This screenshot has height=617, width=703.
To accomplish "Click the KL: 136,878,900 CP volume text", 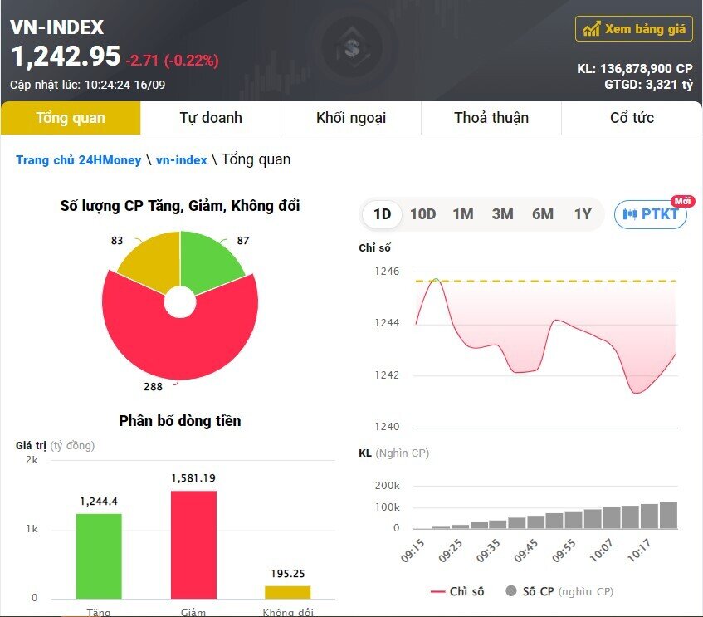I will [x=635, y=69].
